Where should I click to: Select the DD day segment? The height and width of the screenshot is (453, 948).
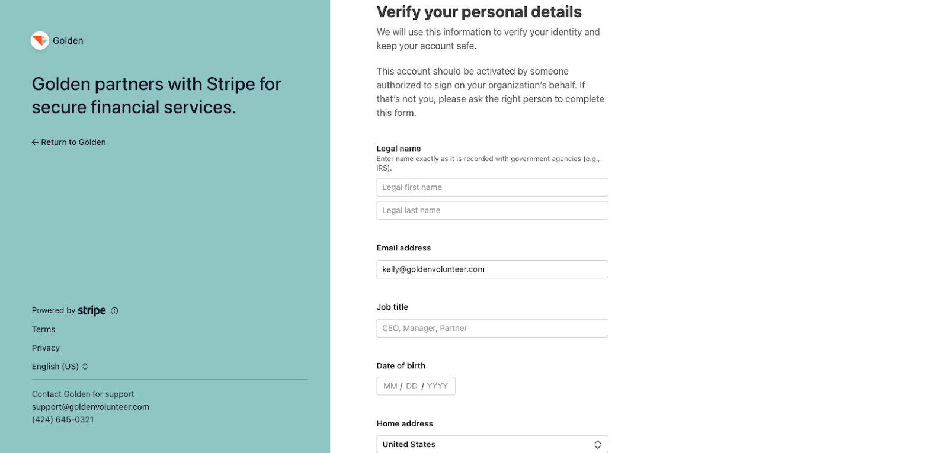pyautogui.click(x=412, y=386)
